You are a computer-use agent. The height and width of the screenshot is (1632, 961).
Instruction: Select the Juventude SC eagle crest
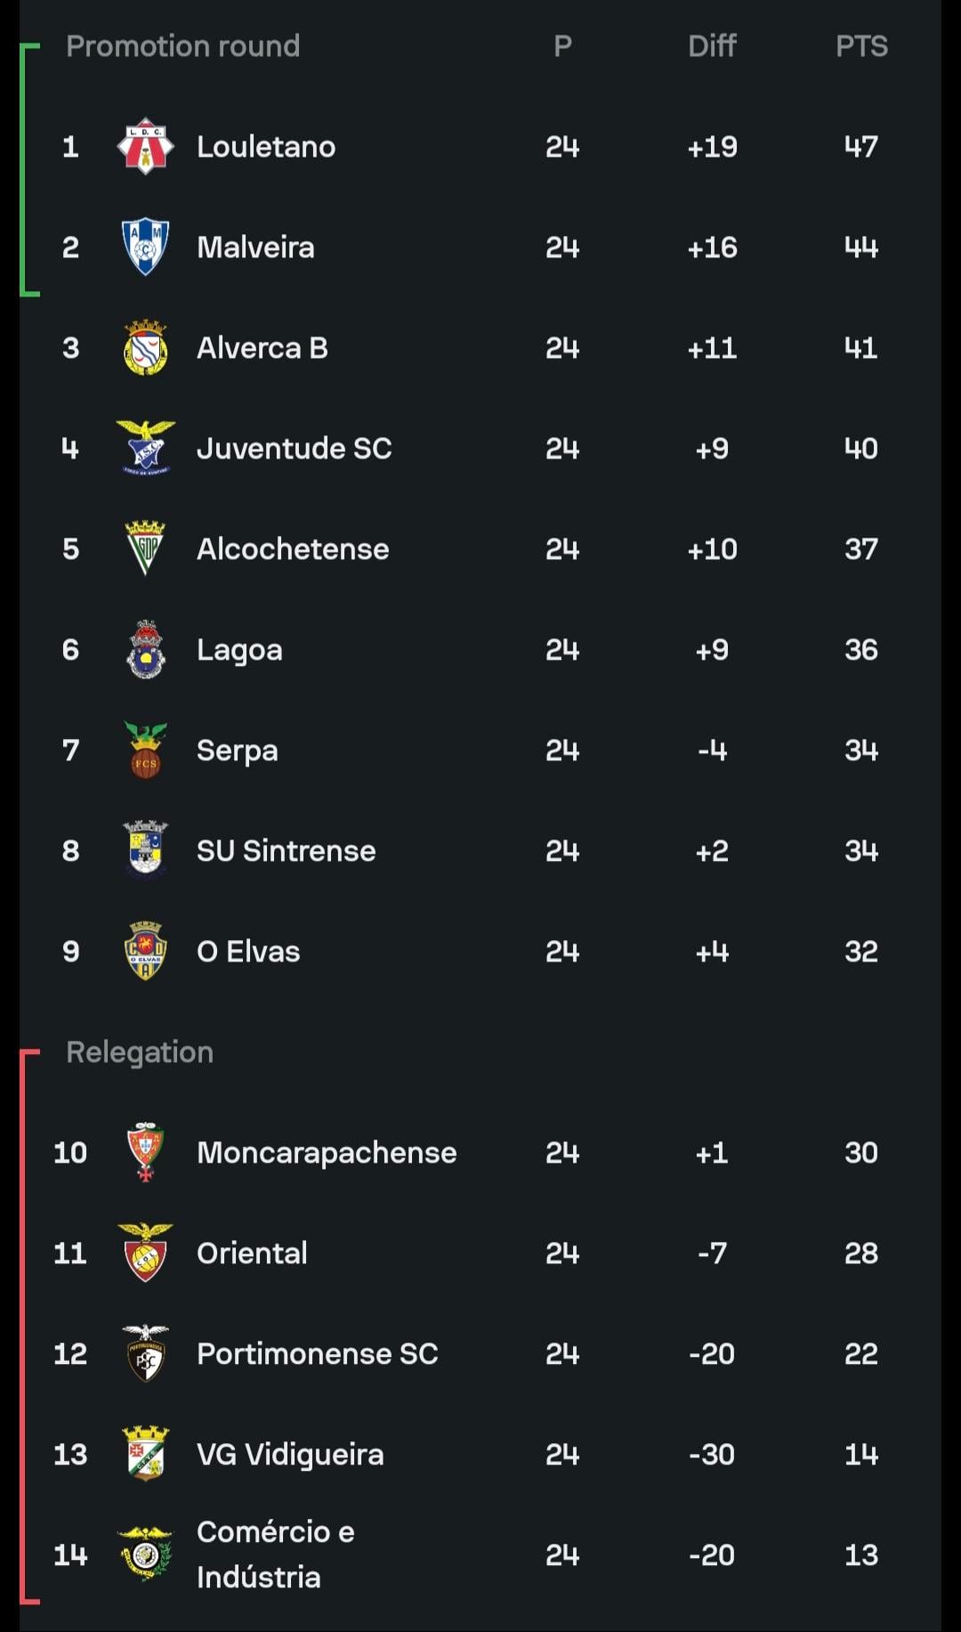145,448
